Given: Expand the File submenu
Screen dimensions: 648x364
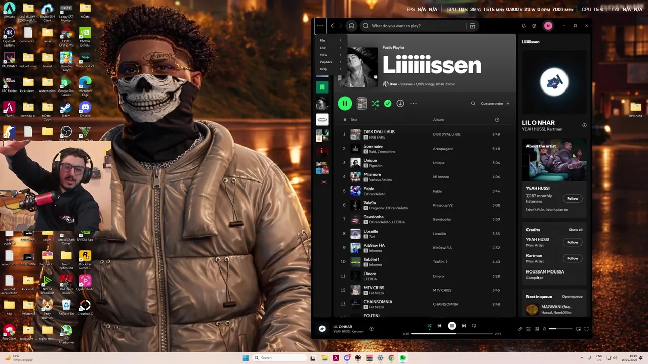Looking at the screenshot, I should point(331,40).
